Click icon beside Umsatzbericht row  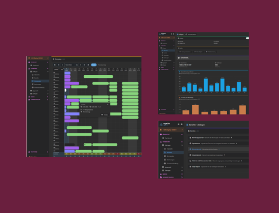190,155
